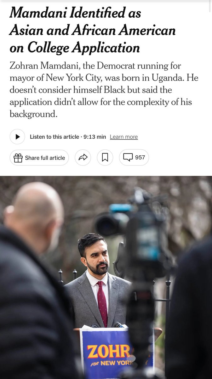Click the Mamdani college application headline
The width and height of the screenshot is (212, 379).
click(x=93, y=30)
